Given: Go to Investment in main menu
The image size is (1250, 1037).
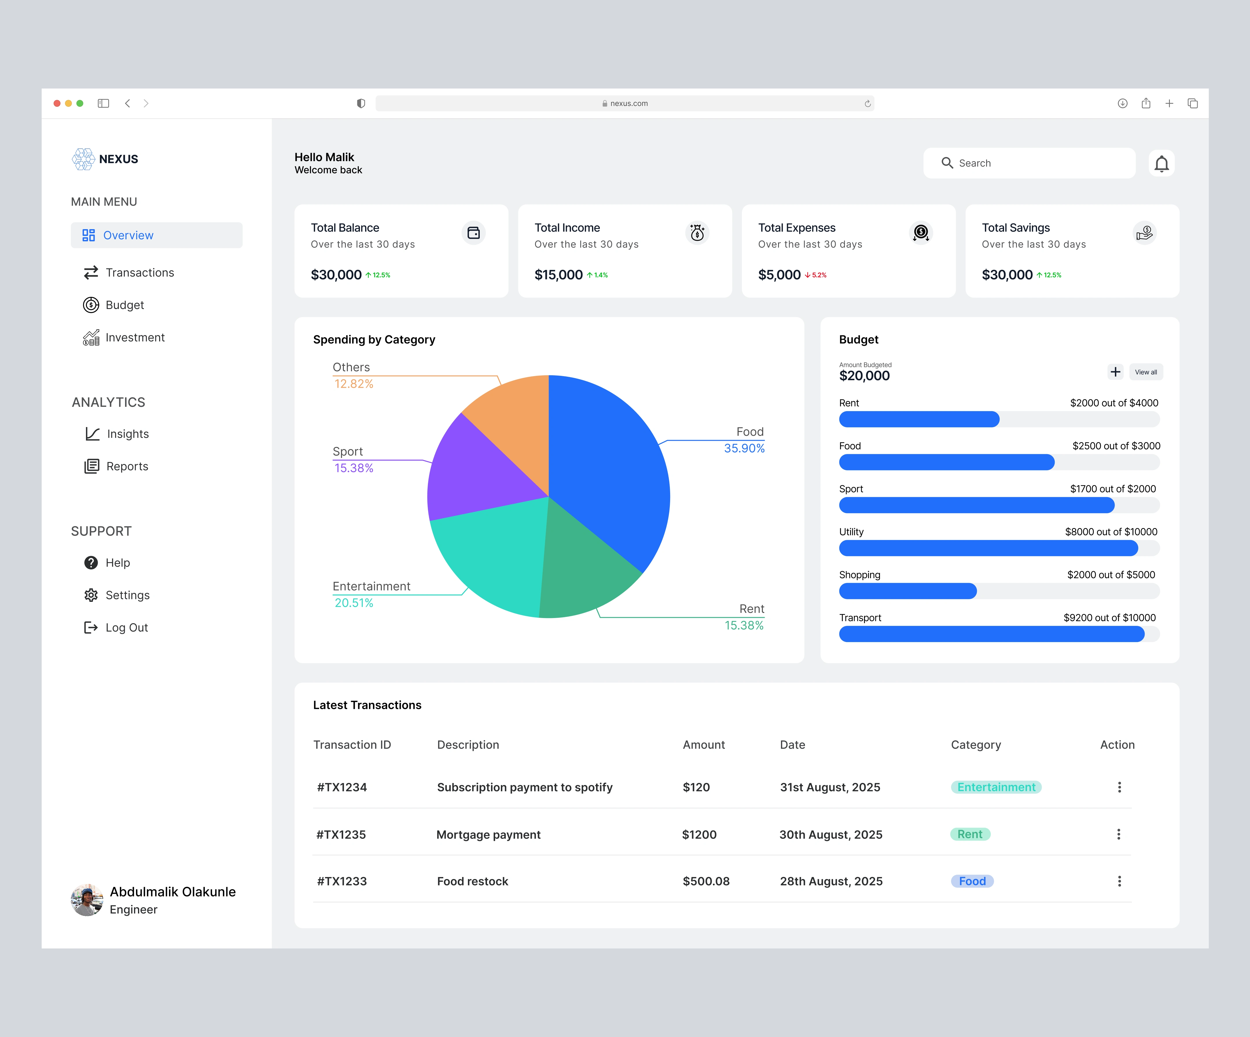Looking at the screenshot, I should [135, 338].
